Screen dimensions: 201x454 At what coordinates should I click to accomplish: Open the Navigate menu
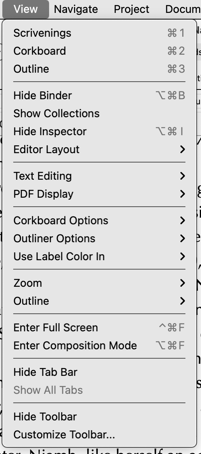click(x=76, y=9)
